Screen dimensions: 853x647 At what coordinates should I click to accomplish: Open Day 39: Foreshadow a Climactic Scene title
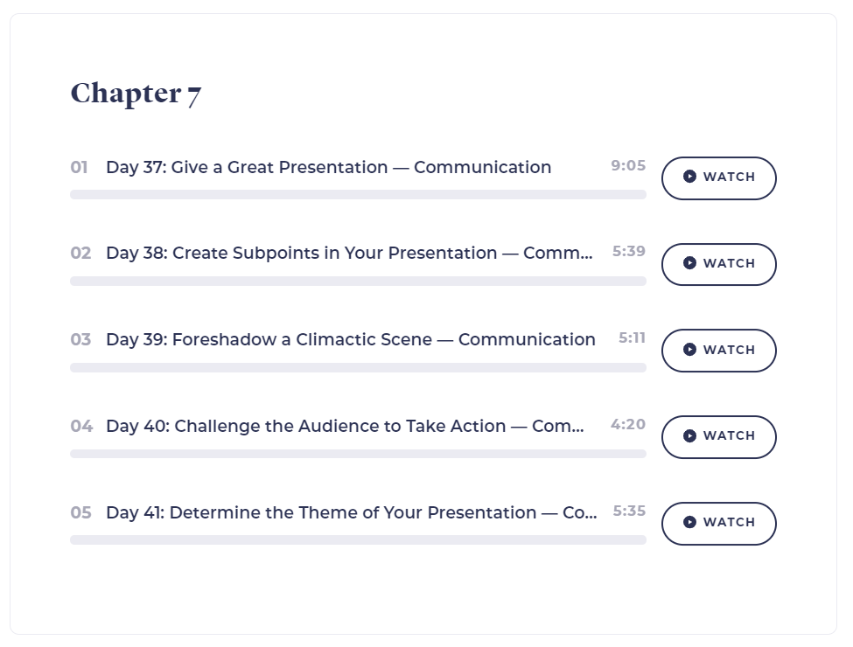point(351,340)
